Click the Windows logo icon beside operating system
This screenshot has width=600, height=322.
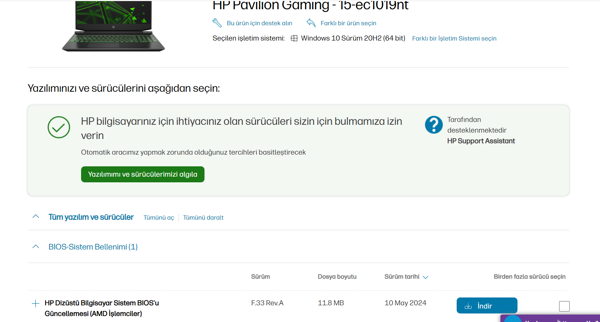point(294,38)
